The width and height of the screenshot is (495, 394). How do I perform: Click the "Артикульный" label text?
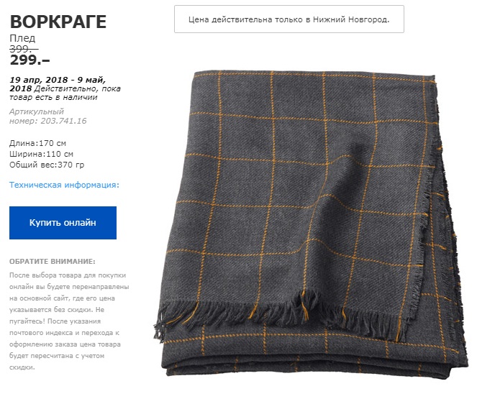point(36,111)
